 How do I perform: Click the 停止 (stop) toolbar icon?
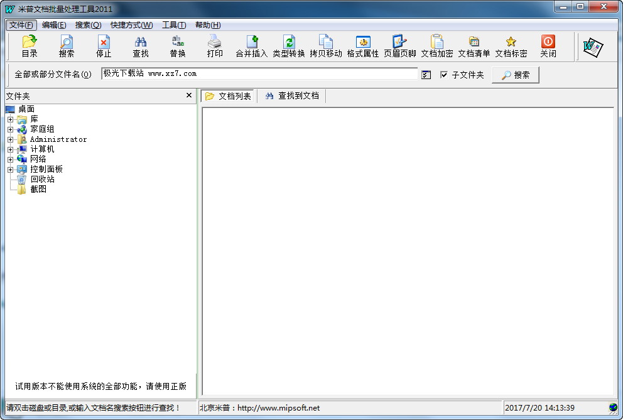coord(104,46)
